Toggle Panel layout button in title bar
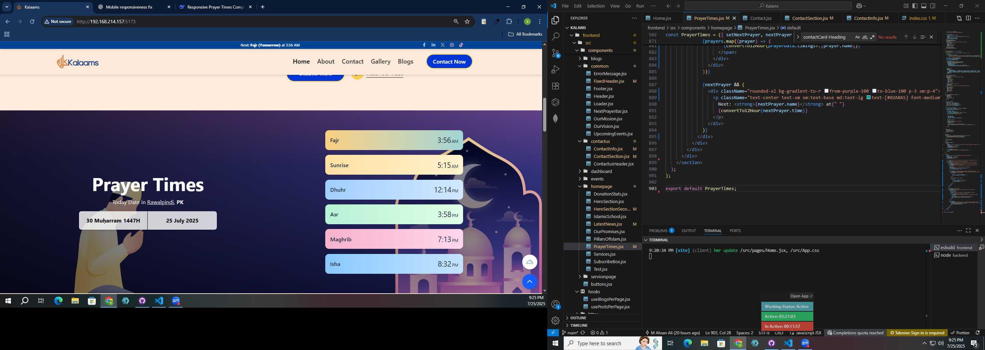 point(924,6)
